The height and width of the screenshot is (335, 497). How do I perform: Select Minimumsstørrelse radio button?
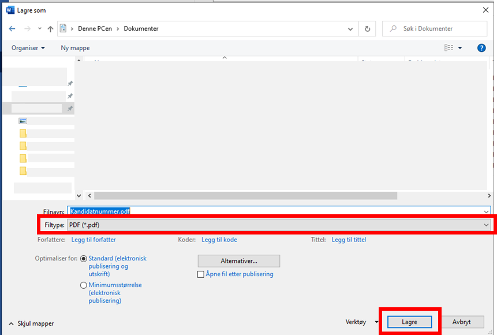[x=84, y=285]
